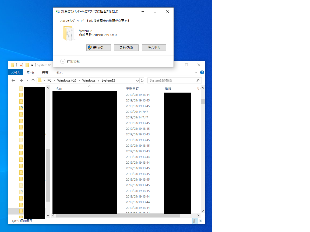Refresh the System32 folder view
The height and width of the screenshot is (232, 310).
point(142,80)
